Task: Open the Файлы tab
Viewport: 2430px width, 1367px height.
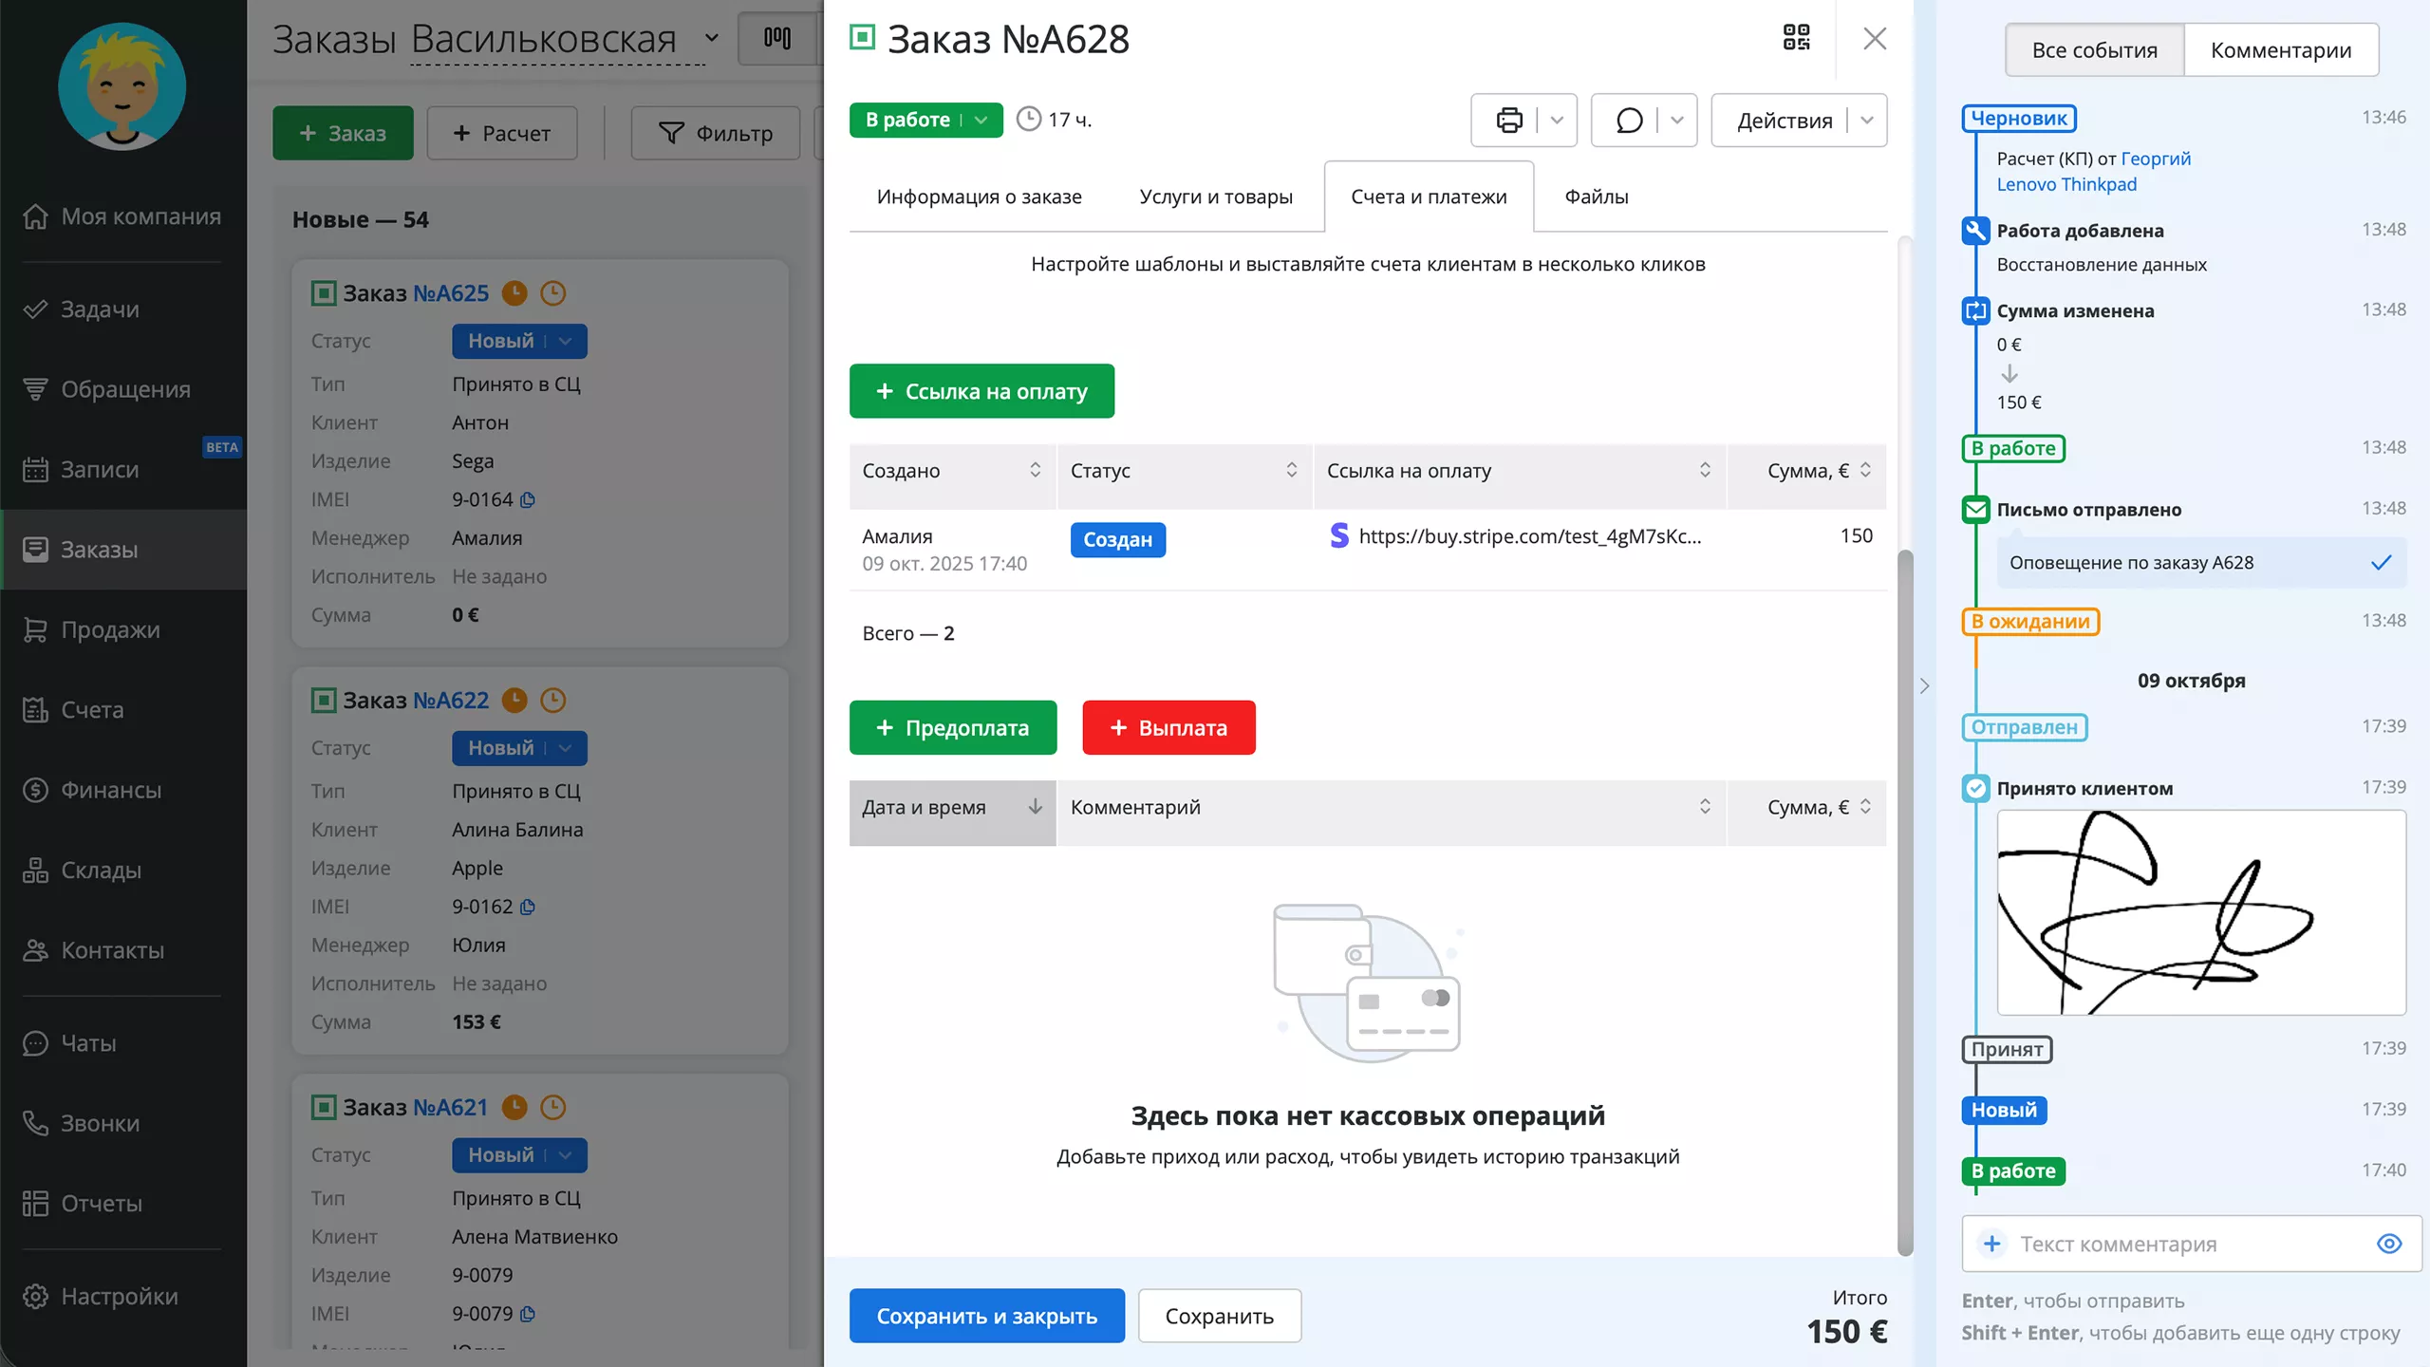Action: pyautogui.click(x=1596, y=197)
